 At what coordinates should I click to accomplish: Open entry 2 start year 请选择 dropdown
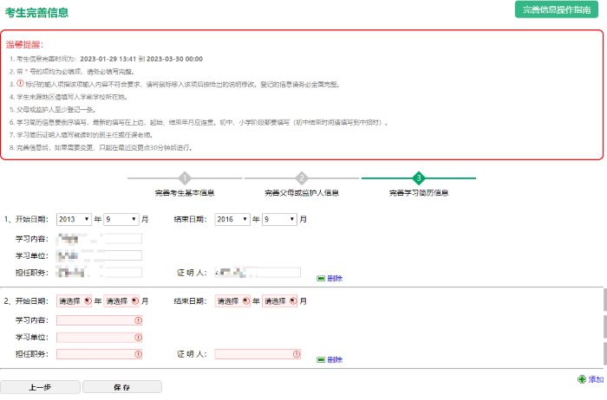[74, 300]
